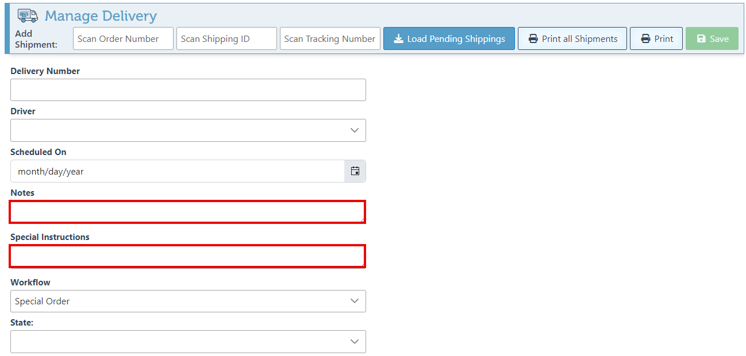Viewport: 746px width, 356px height.
Task: Focus the Scan Order Number field
Action: click(x=123, y=38)
